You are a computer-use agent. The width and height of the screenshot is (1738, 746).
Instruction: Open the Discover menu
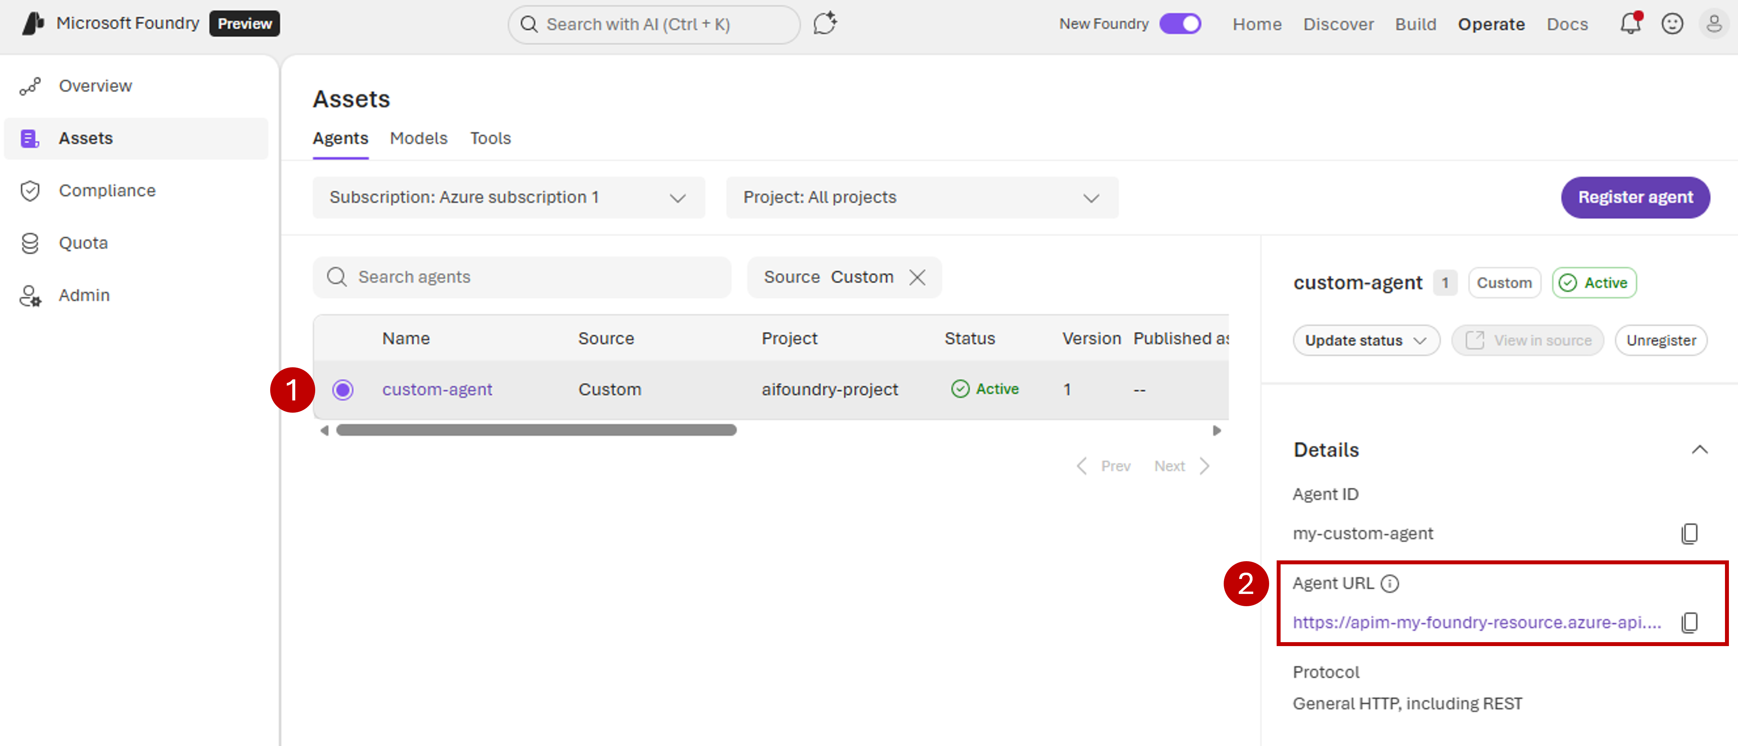(1339, 24)
